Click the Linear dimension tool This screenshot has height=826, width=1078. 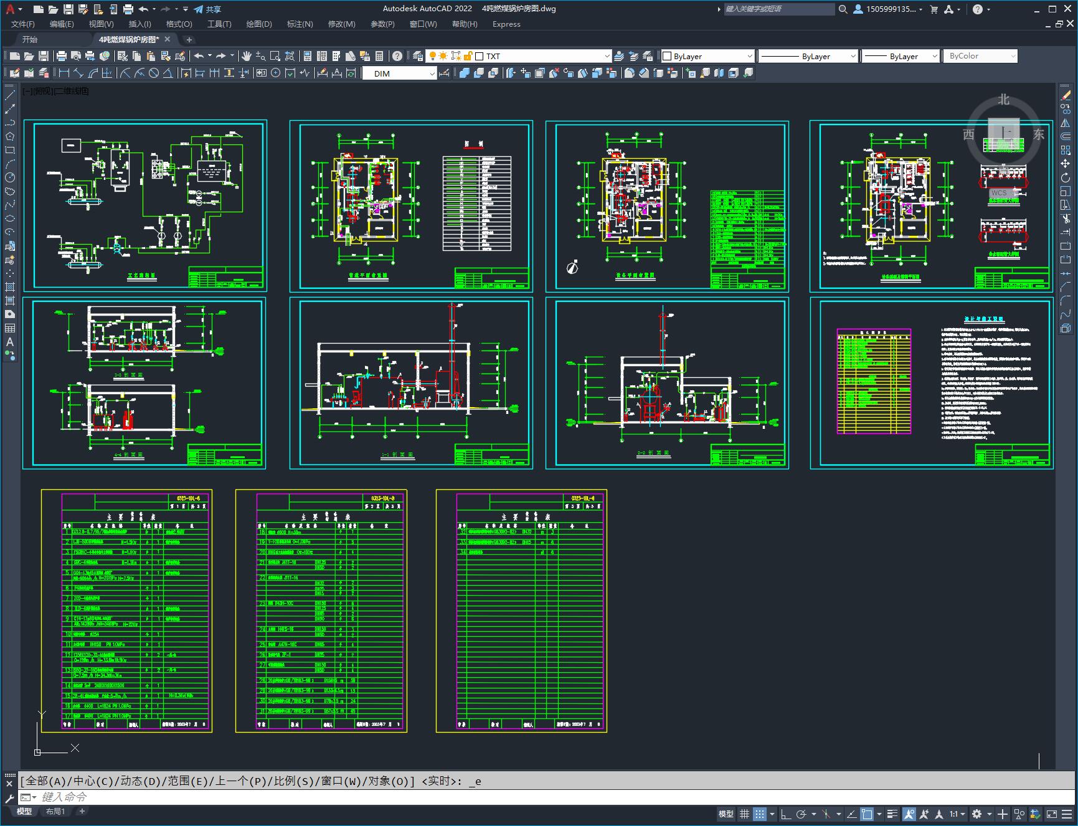[x=64, y=73]
